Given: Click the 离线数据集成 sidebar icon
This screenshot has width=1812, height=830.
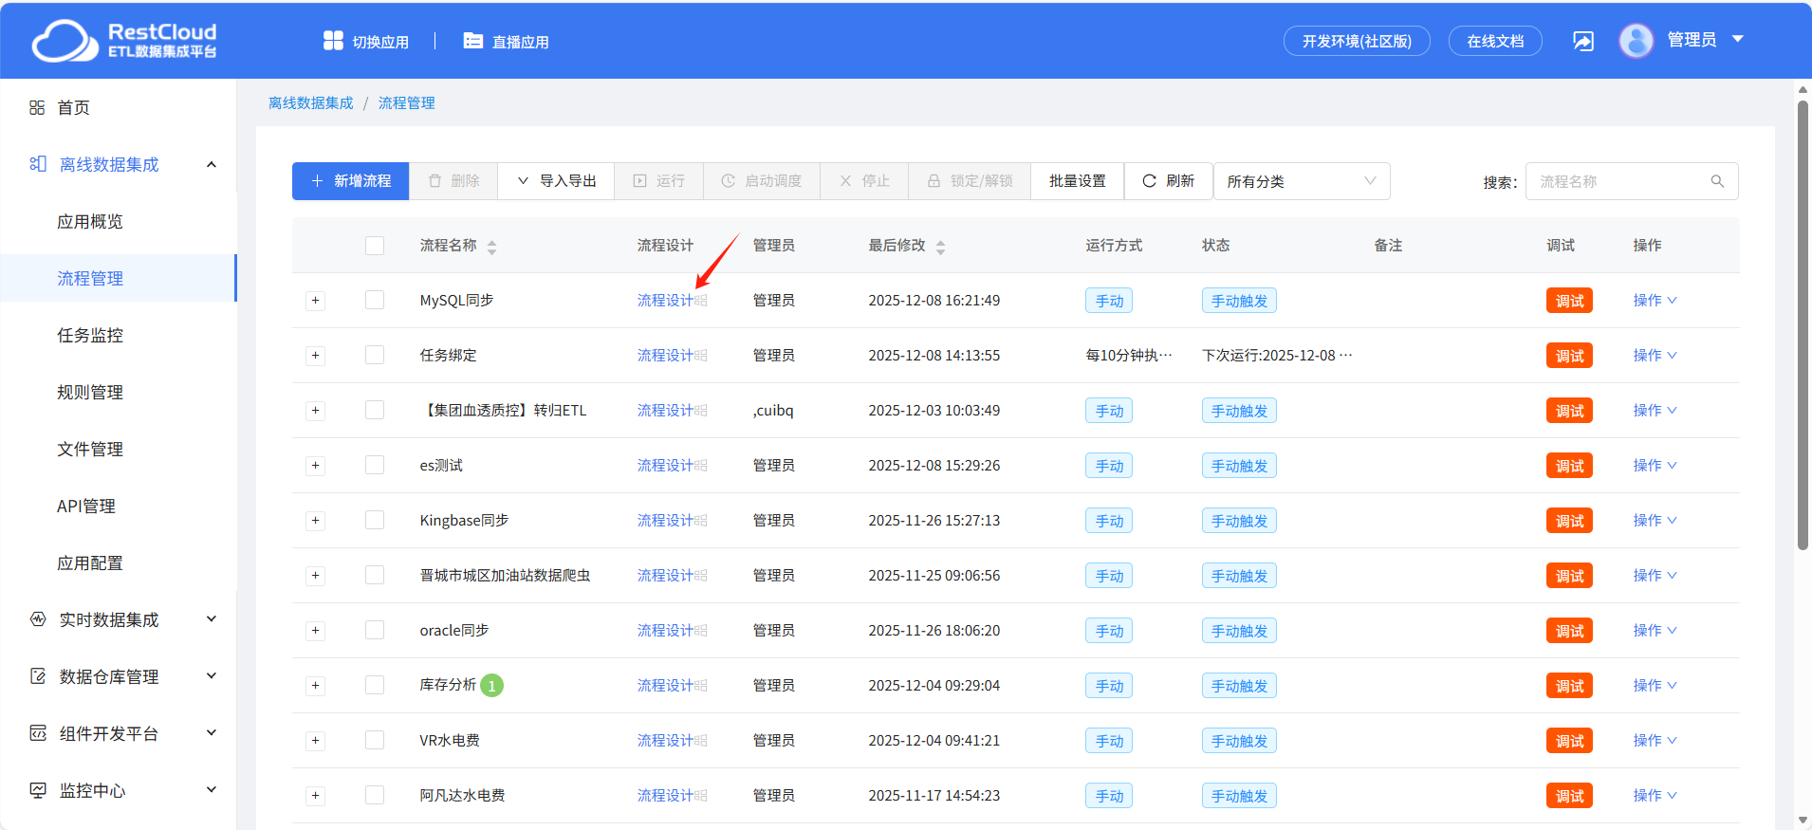Looking at the screenshot, I should pos(37,164).
